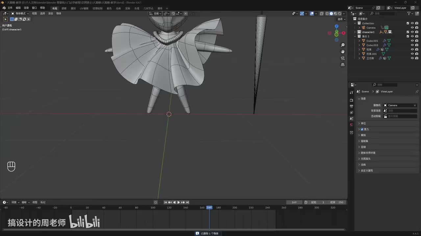Hide Cube.001 with its eye icon

[x=412, y=41]
